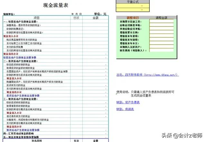Image resolution: width=206 pixels, height=142 pixels.
Task: Select the 调整项目 header cell
Action: [133, 18]
